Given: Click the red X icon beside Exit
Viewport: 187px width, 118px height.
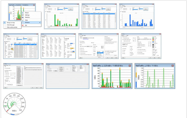Looking at the screenshot, I should pyautogui.click(x=23, y=25).
